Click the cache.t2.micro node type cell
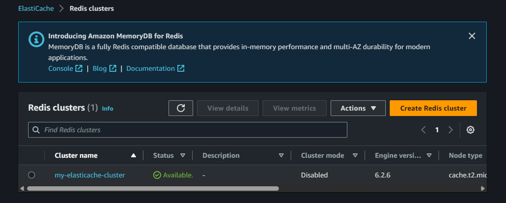This screenshot has width=506, height=203. (468, 175)
